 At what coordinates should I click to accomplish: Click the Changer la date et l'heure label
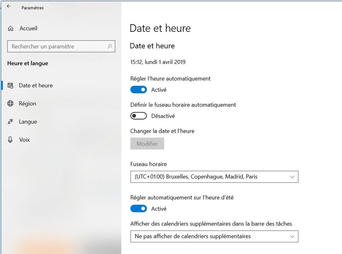tap(162, 131)
